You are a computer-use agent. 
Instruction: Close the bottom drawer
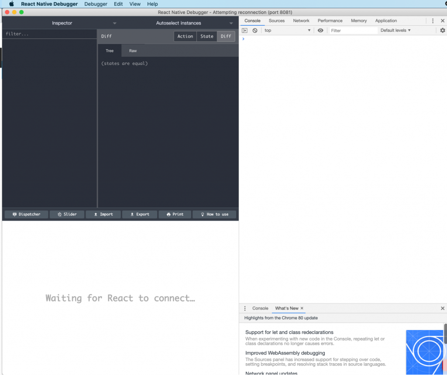coord(443,308)
